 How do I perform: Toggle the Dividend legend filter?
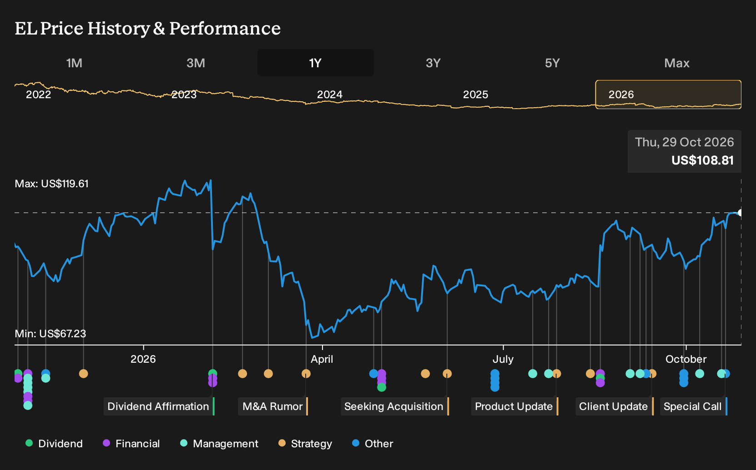coord(54,443)
